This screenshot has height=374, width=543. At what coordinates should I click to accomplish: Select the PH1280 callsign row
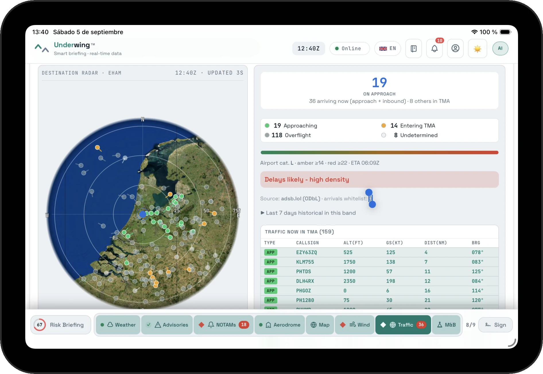(x=379, y=300)
